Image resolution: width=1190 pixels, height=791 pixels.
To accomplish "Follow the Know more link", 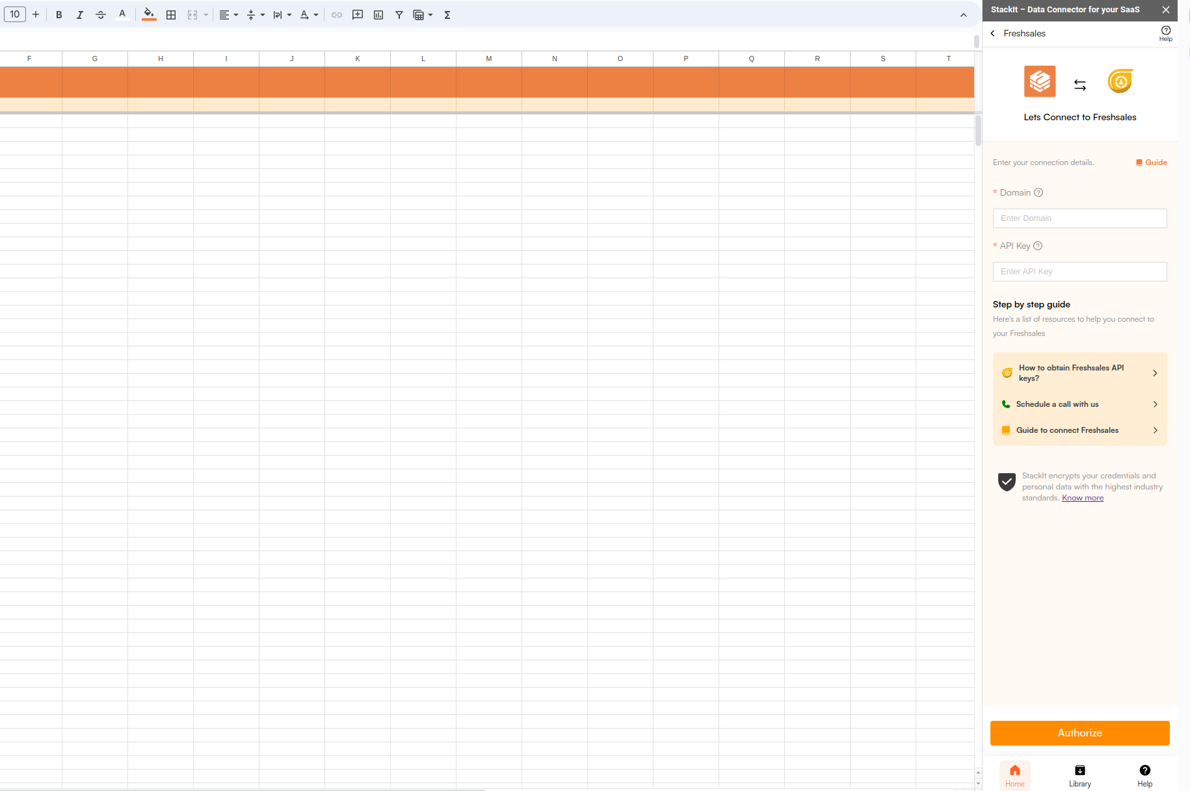I will click(1083, 498).
